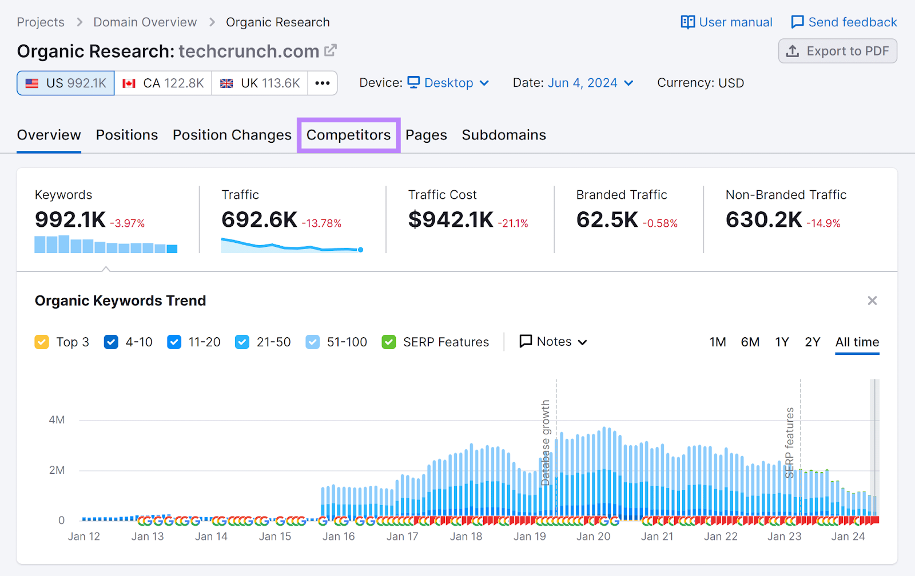Open the Subdomains tab

click(x=503, y=135)
